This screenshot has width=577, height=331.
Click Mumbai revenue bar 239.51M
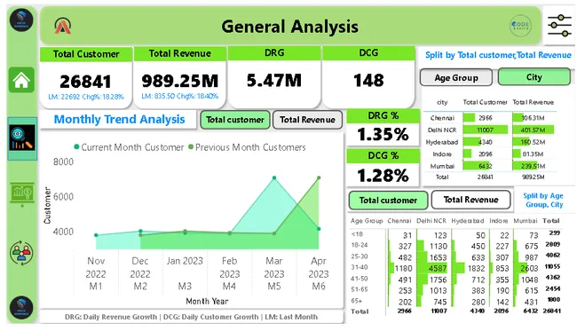(525, 166)
